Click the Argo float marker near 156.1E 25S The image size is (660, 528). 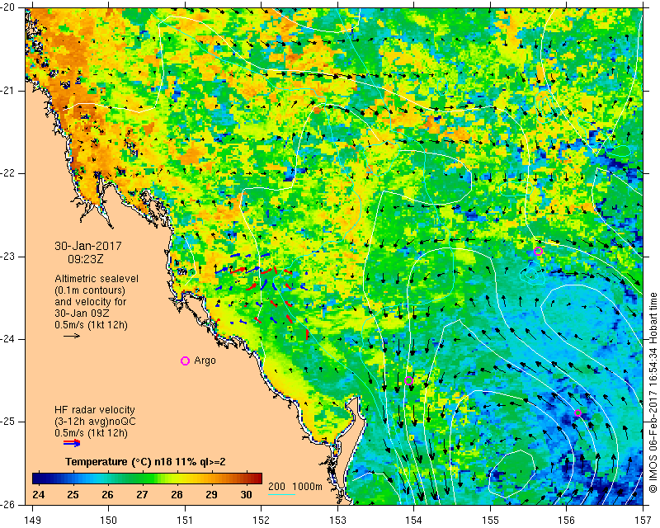click(x=578, y=413)
